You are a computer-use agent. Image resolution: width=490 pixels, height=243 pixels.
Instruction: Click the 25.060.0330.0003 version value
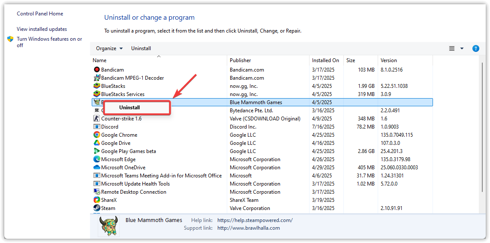coord(399,168)
